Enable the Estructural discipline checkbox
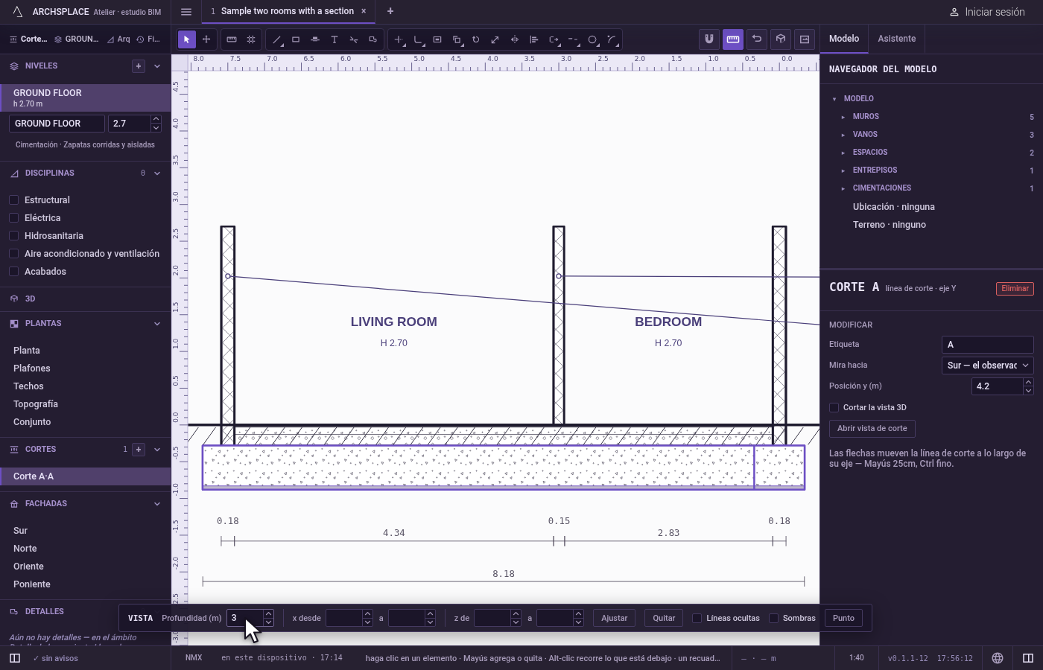This screenshot has height=670, width=1043. point(13,200)
